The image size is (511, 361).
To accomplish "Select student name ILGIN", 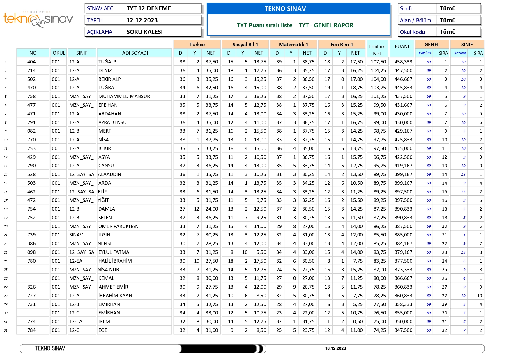I will (x=104, y=235).
